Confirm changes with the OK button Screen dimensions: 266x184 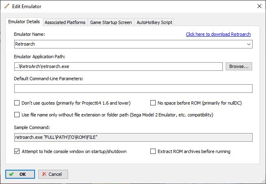(20, 174)
